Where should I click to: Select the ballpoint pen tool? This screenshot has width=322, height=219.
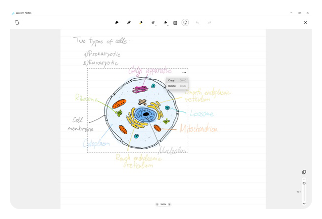pyautogui.click(x=116, y=22)
